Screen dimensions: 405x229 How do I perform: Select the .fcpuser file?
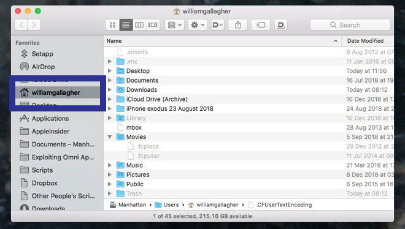tap(148, 156)
